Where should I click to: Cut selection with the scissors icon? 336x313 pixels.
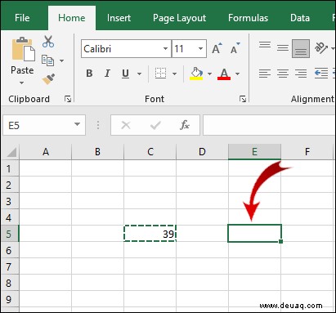48,42
